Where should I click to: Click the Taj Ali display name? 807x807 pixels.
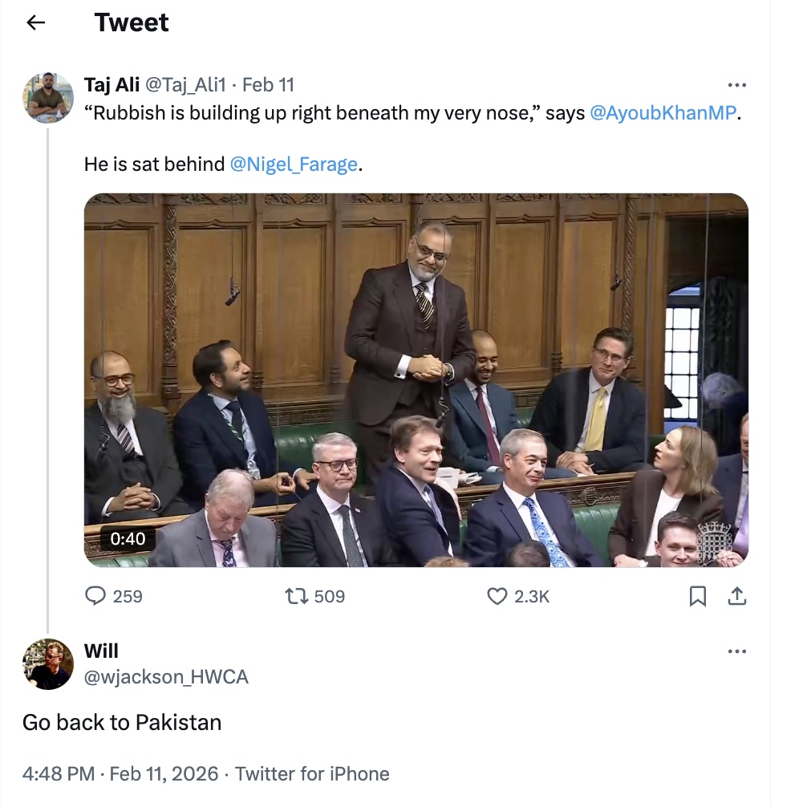coord(112,84)
